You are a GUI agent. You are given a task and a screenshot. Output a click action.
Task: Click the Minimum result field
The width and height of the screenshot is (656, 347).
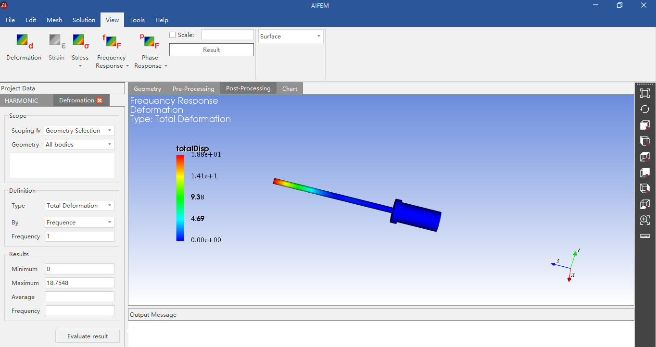pos(79,269)
